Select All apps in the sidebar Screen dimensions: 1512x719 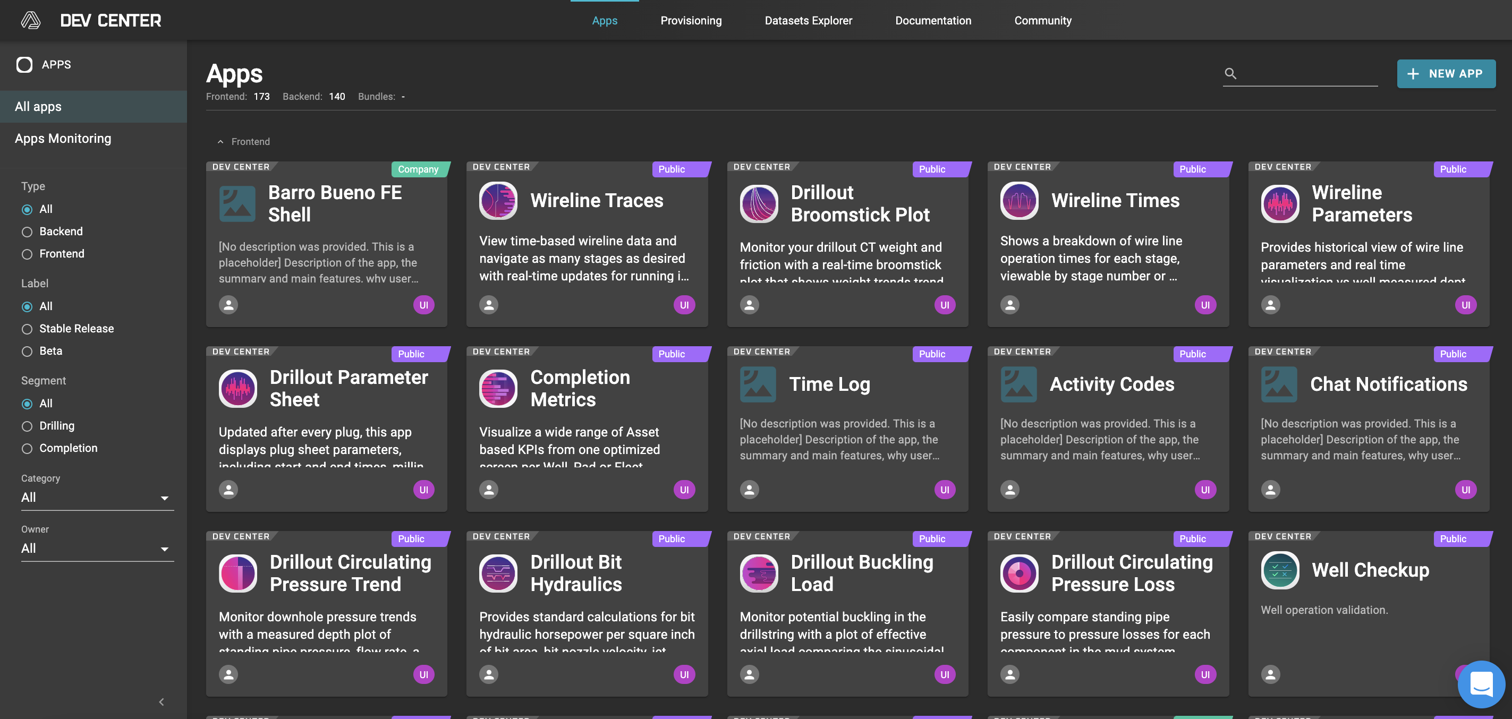[94, 107]
